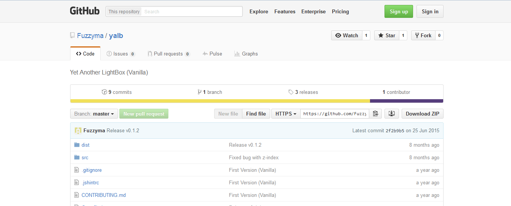The height and width of the screenshot is (206, 511).
Task: Click the GitHub logo
Action: click(x=85, y=11)
